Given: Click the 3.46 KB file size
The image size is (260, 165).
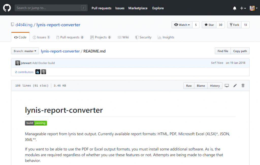Looking at the screenshot, I should pyautogui.click(x=60, y=86).
